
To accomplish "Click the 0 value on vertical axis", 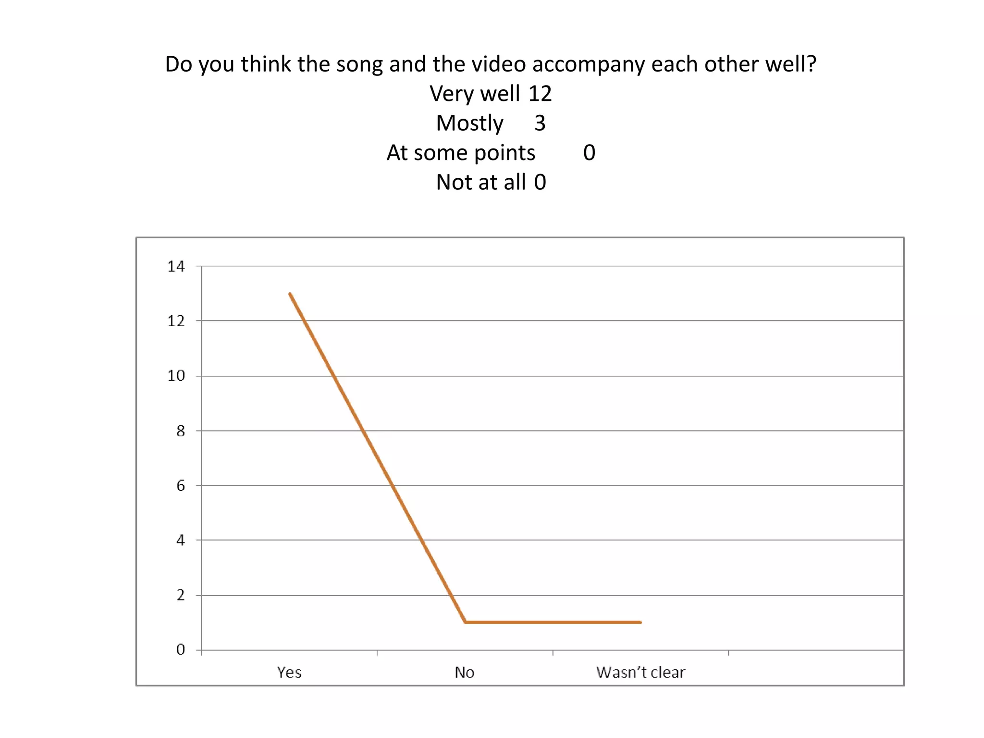I will (181, 650).
